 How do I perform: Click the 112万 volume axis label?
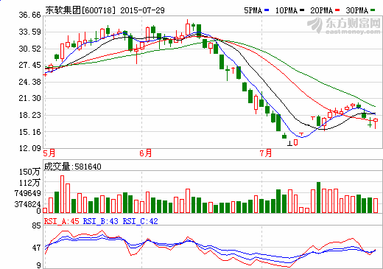pos(30,183)
